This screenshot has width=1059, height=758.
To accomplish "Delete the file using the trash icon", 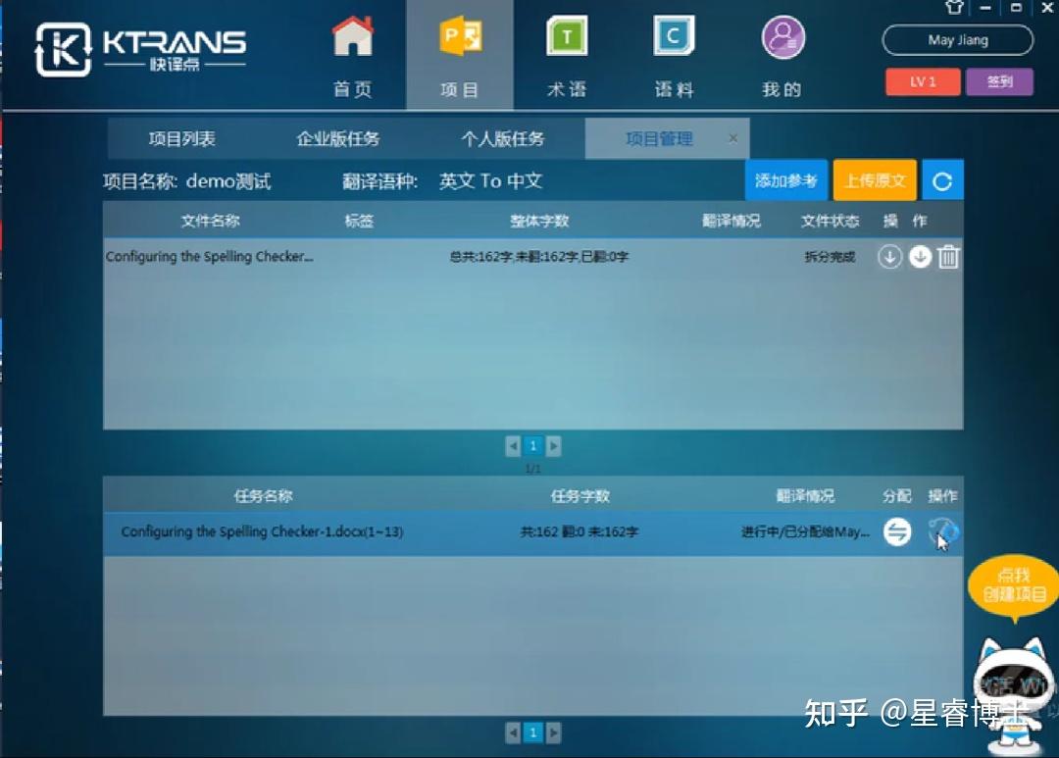I will coord(947,257).
